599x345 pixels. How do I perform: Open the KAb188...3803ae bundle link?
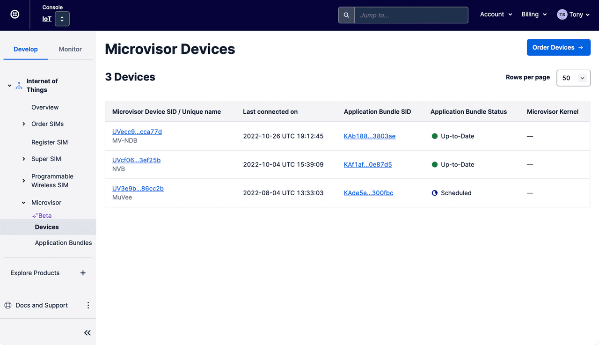(369, 136)
